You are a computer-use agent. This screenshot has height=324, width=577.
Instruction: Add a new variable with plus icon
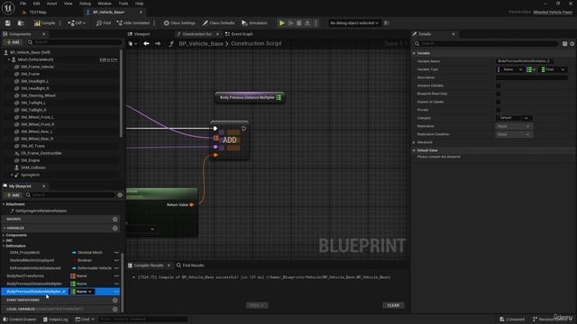114,228
